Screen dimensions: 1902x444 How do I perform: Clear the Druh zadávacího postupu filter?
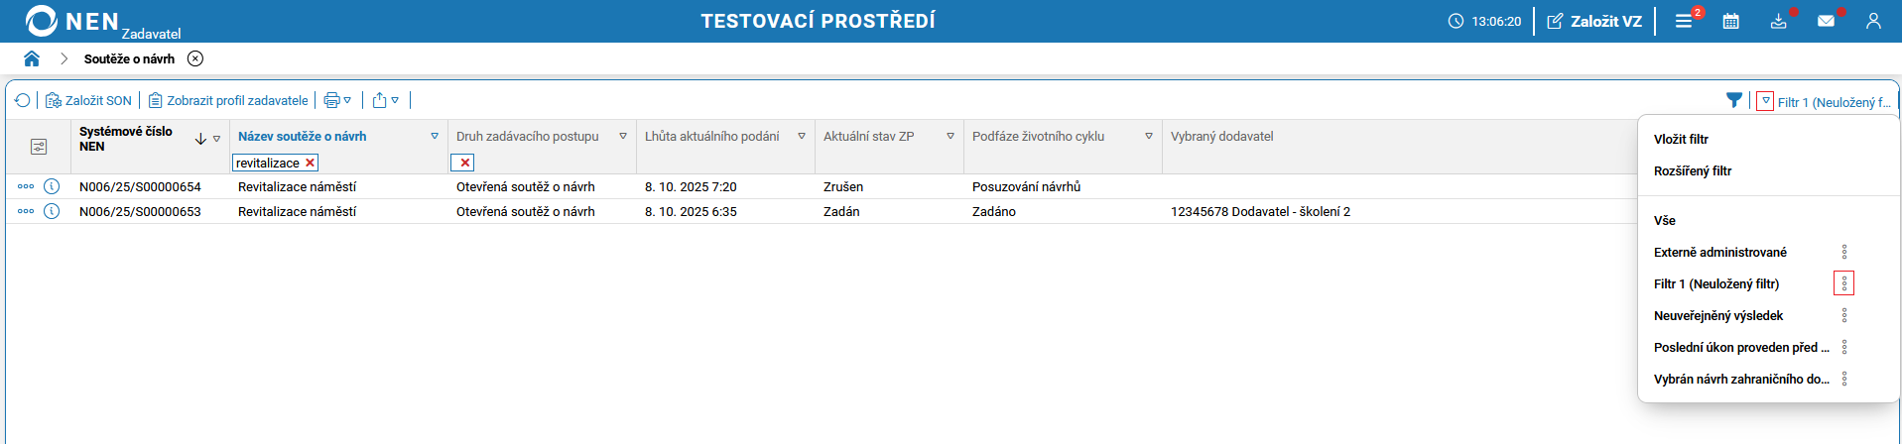point(464,163)
